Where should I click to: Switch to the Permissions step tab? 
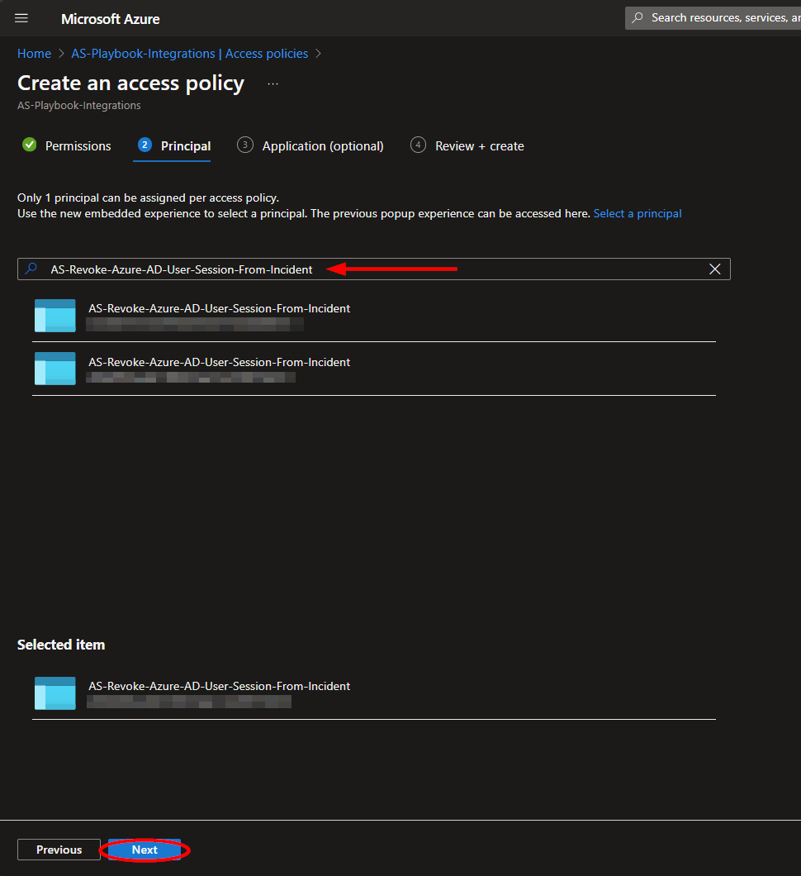click(x=66, y=145)
